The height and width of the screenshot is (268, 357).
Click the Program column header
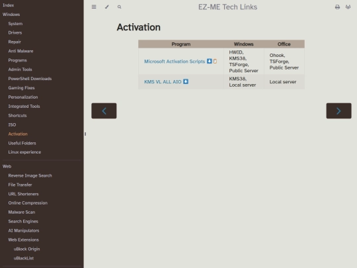pos(181,44)
